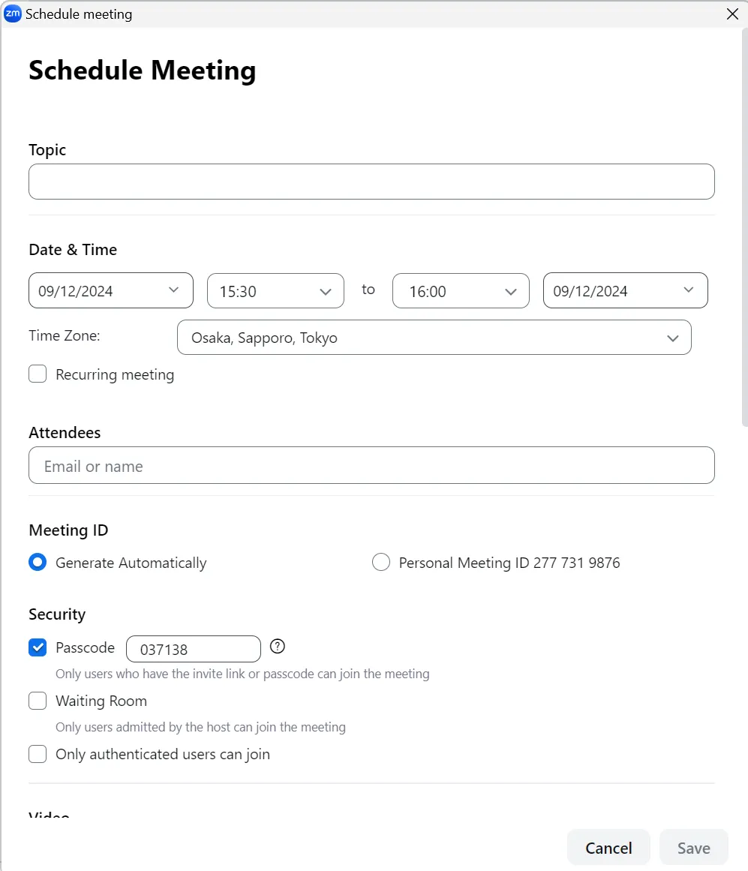The image size is (748, 871).
Task: Uncheck the Passcode checkbox
Action: pos(38,647)
